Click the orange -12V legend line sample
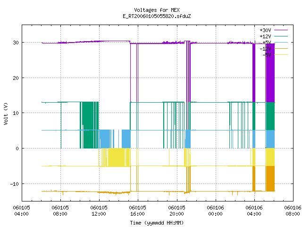Screen dimensions: 302x227 coord(281,48)
